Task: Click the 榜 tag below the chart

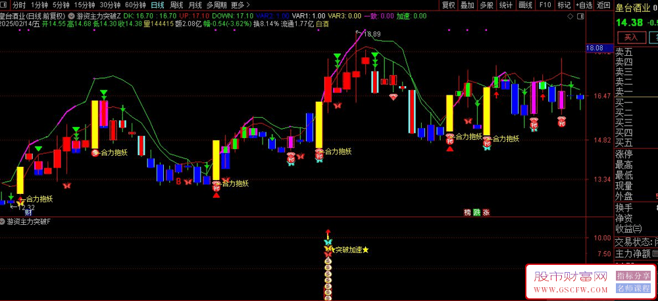Action: coord(467,212)
